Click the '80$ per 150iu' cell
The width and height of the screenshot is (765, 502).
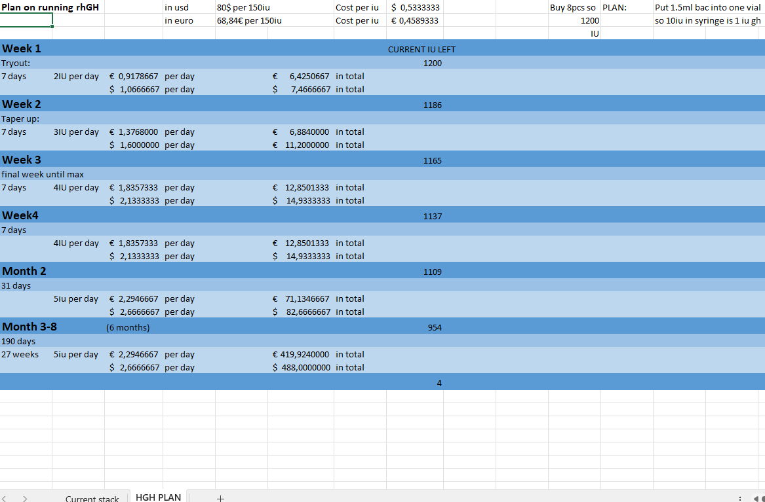[x=243, y=7]
